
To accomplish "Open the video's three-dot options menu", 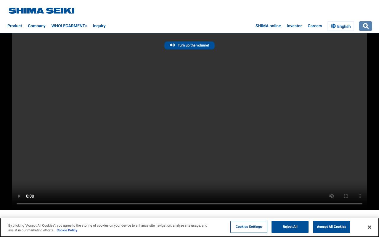I will (x=360, y=196).
